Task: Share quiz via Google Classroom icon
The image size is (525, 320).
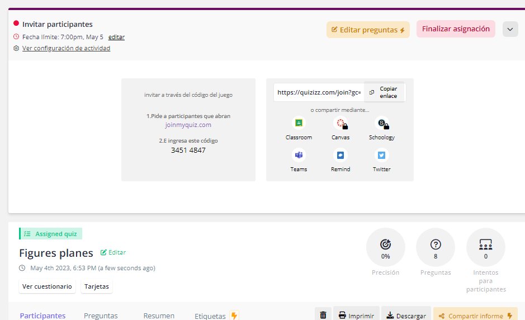Action: pyautogui.click(x=299, y=124)
